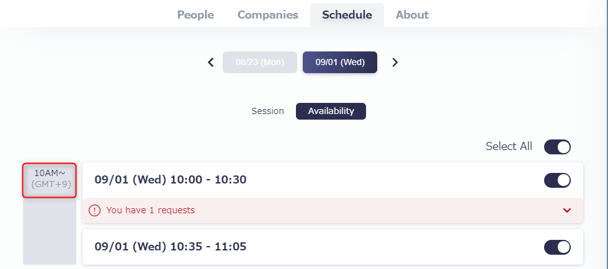Select the 09/01 (Wed) 10:00 - 10:30 slot title
608x269 pixels.
pos(171,180)
